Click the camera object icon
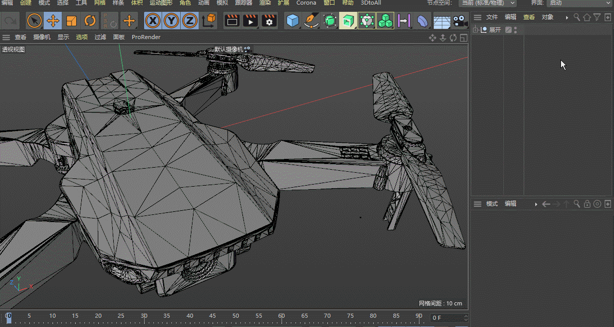 pos(459,21)
